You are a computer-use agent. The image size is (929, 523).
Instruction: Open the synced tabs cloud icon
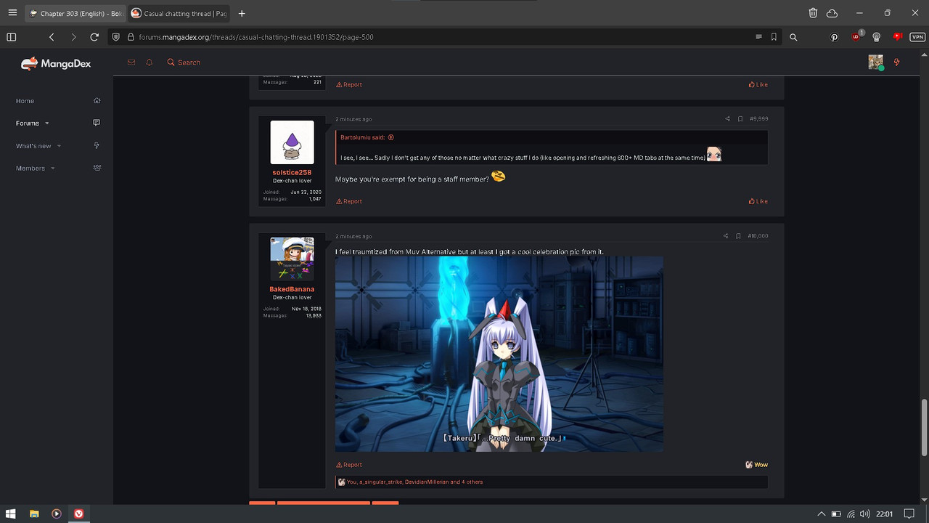(x=832, y=13)
